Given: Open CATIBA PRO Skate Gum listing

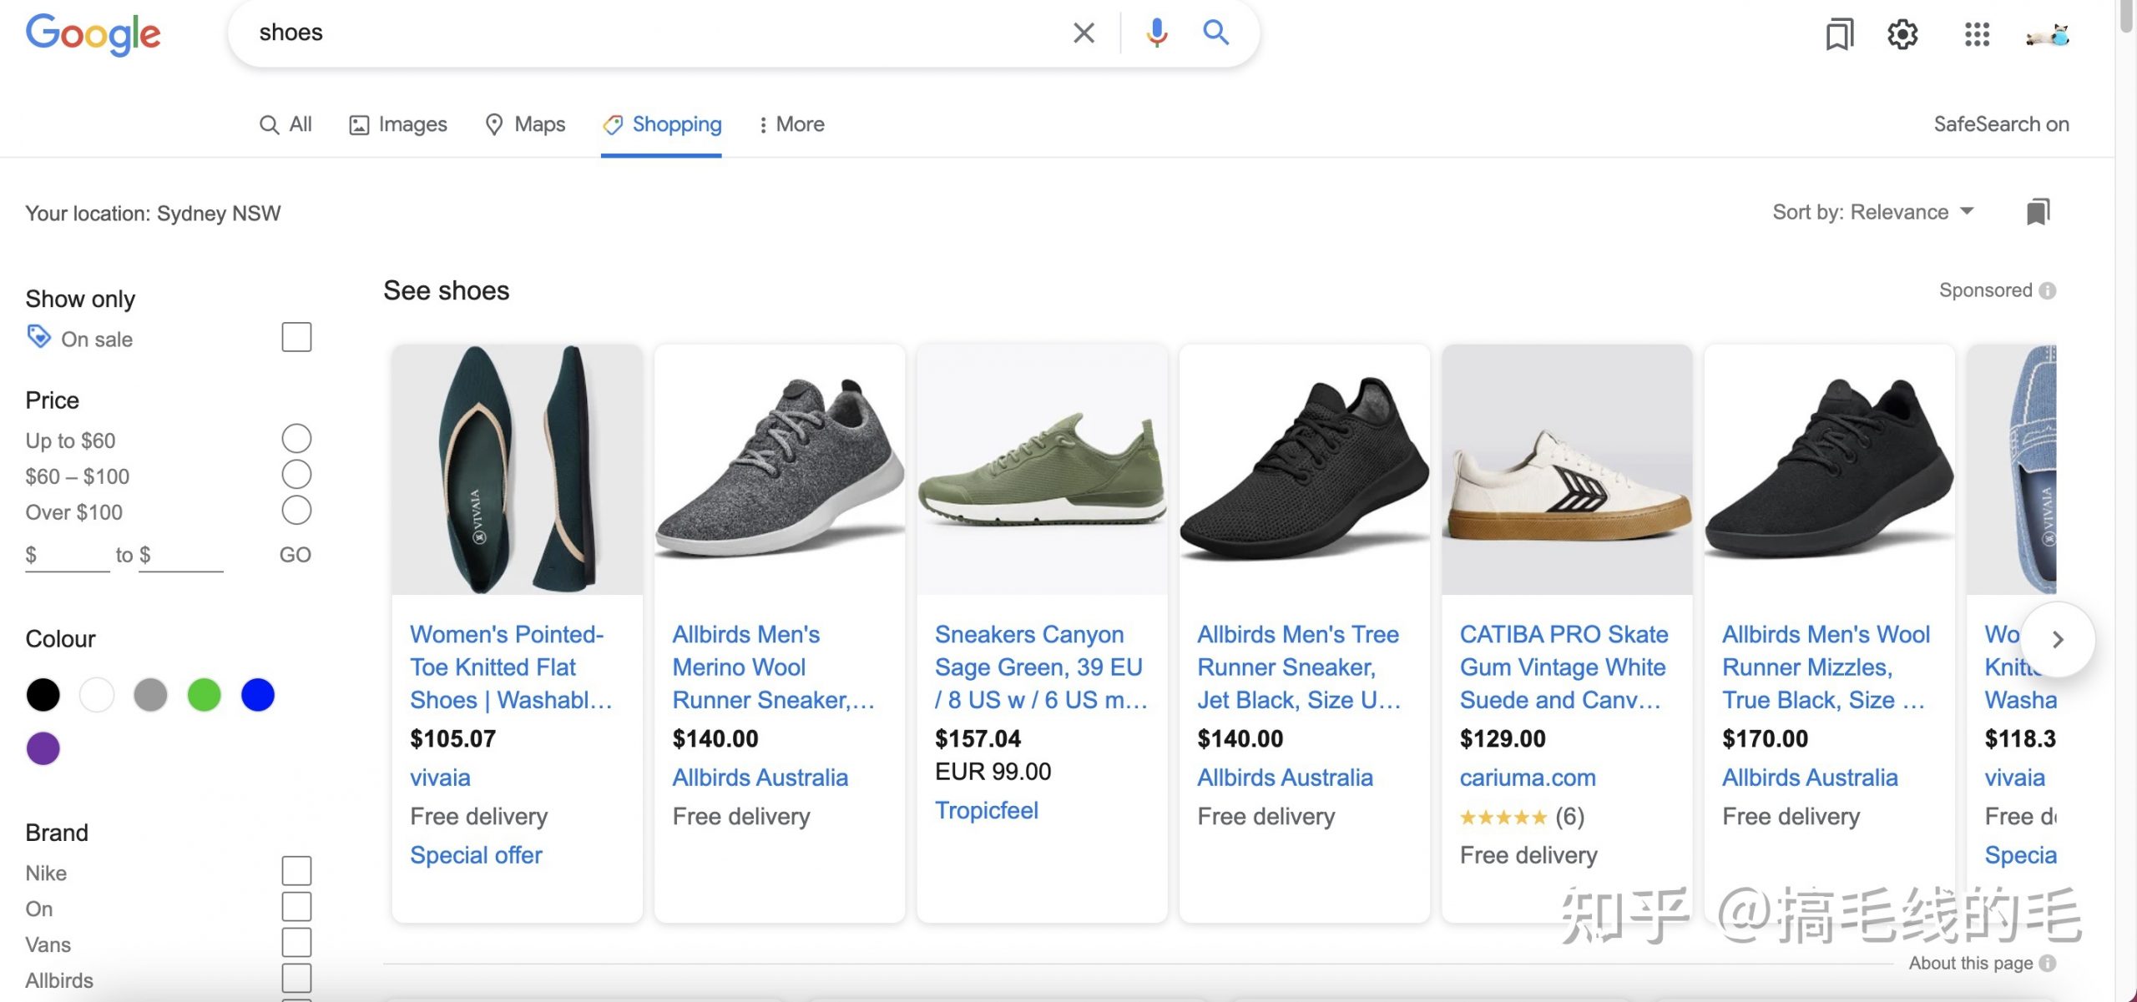Looking at the screenshot, I should [x=1564, y=667].
